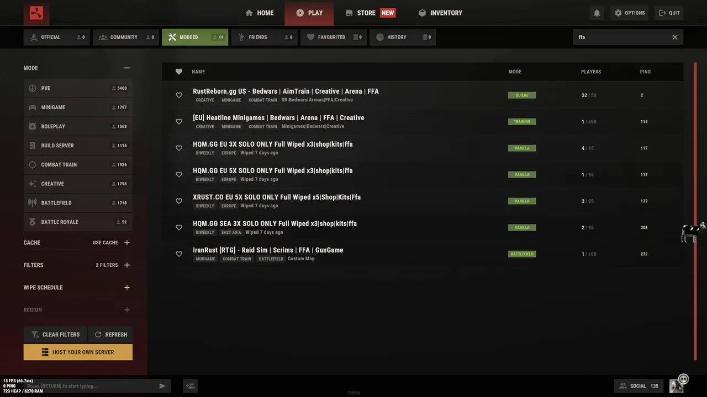
Task: Favourite the HQM.GG EU 5X server
Action: coord(179,175)
